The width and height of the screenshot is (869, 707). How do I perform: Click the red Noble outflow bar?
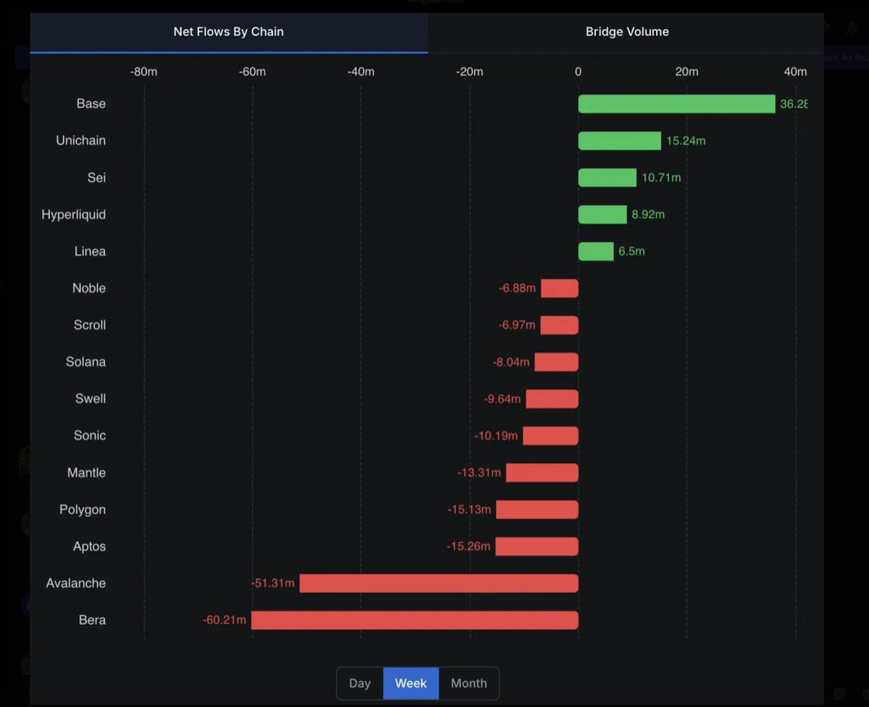(560, 288)
